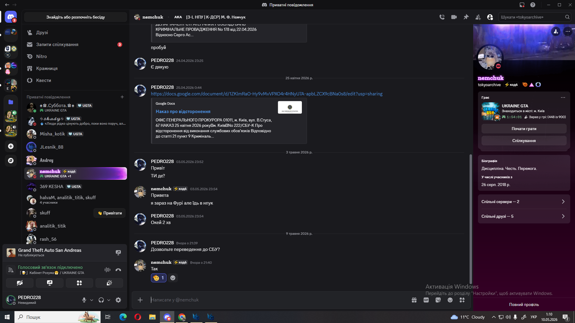Open more options on nemchuk's profile banner
The height and width of the screenshot is (323, 575).
click(568, 31)
